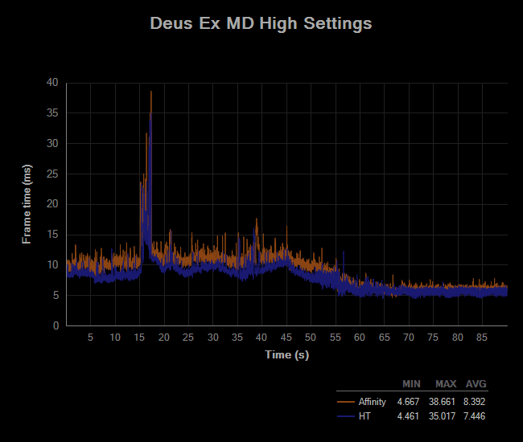This screenshot has width=523, height=442.
Task: Click the y-axis tick label 30
Action: tap(52, 143)
